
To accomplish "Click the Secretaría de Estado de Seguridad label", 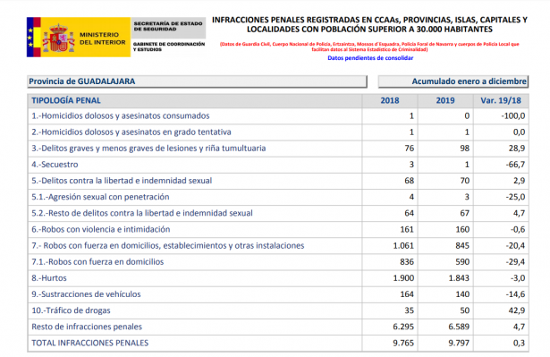I will [168, 26].
